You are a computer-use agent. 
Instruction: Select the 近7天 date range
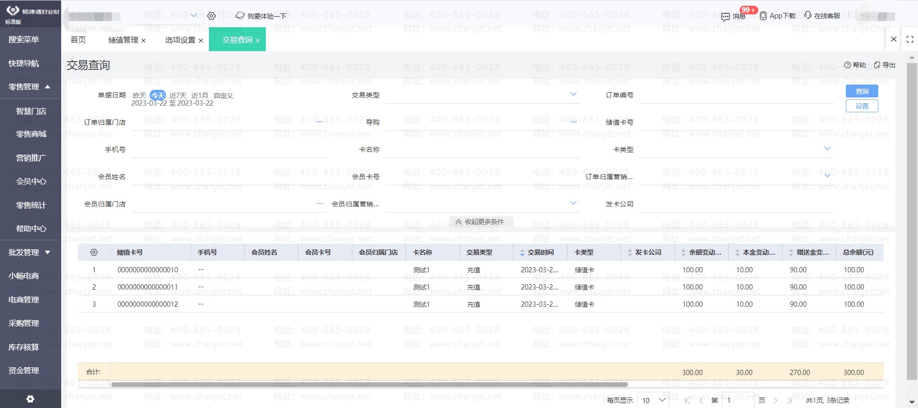pos(178,96)
